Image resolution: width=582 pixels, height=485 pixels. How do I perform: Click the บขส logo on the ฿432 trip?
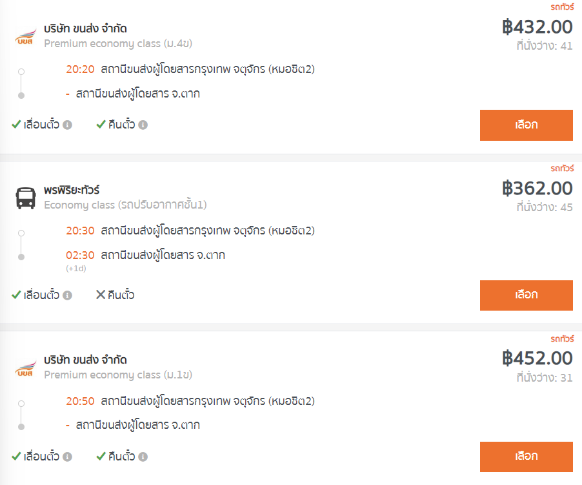point(25,37)
